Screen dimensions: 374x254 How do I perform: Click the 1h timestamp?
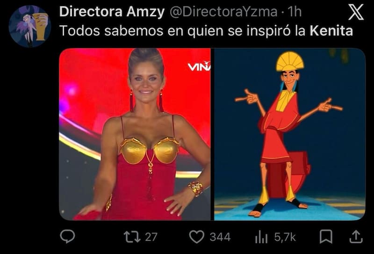click(295, 11)
